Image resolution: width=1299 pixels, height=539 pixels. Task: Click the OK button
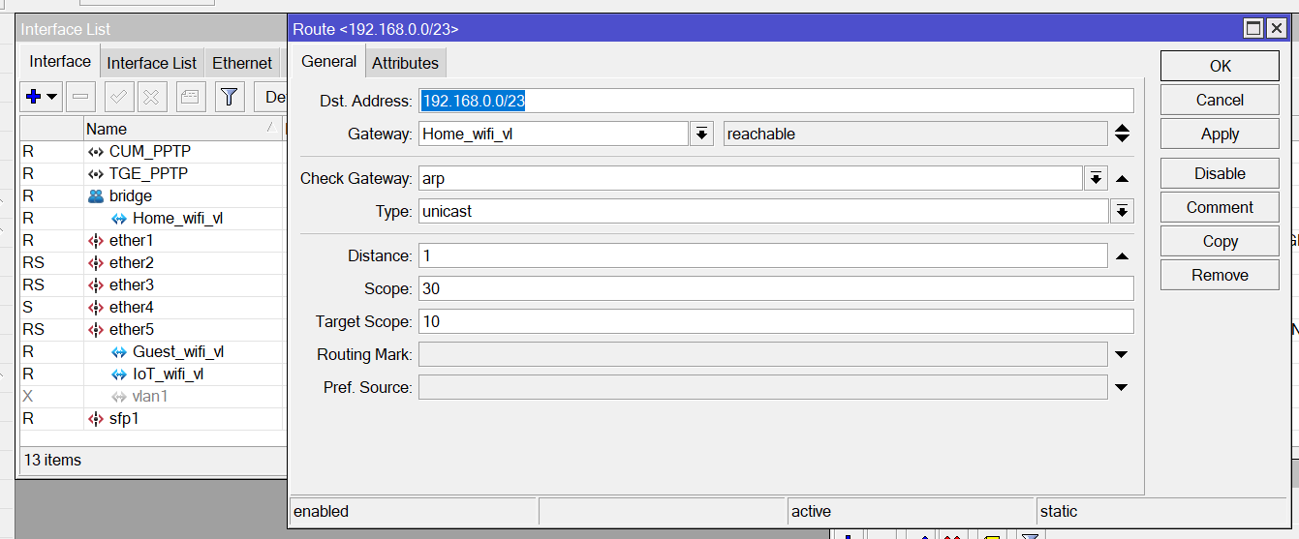(x=1220, y=66)
